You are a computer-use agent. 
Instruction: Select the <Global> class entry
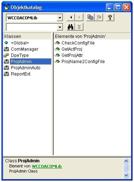[x=20, y=43]
